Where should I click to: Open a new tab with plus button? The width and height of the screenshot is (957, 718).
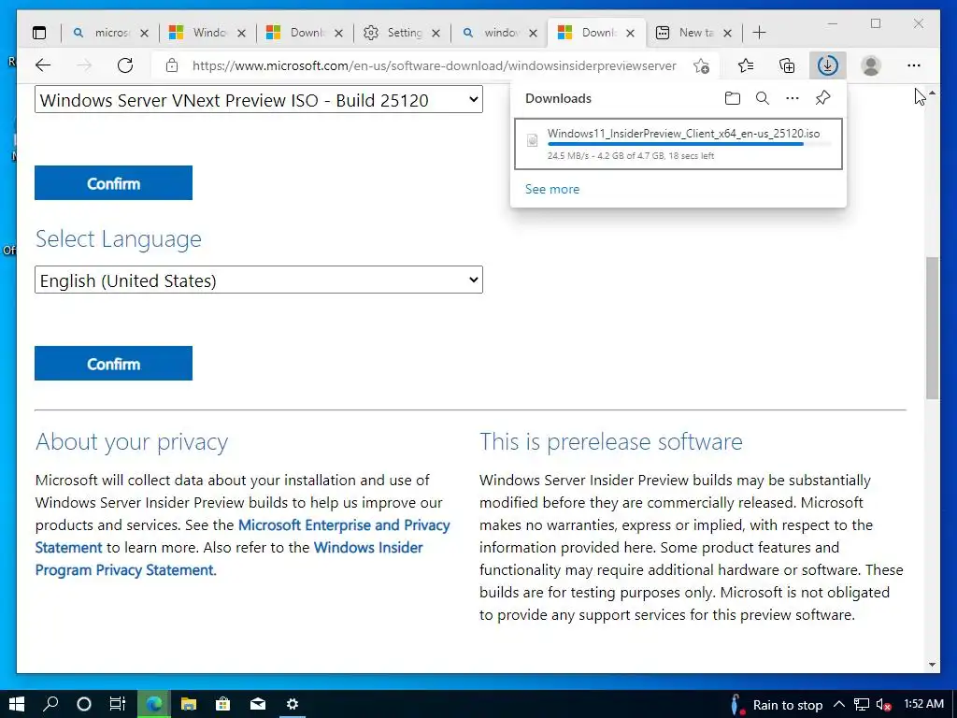pos(759,33)
